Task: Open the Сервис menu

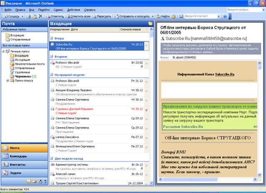Action: coord(58,10)
